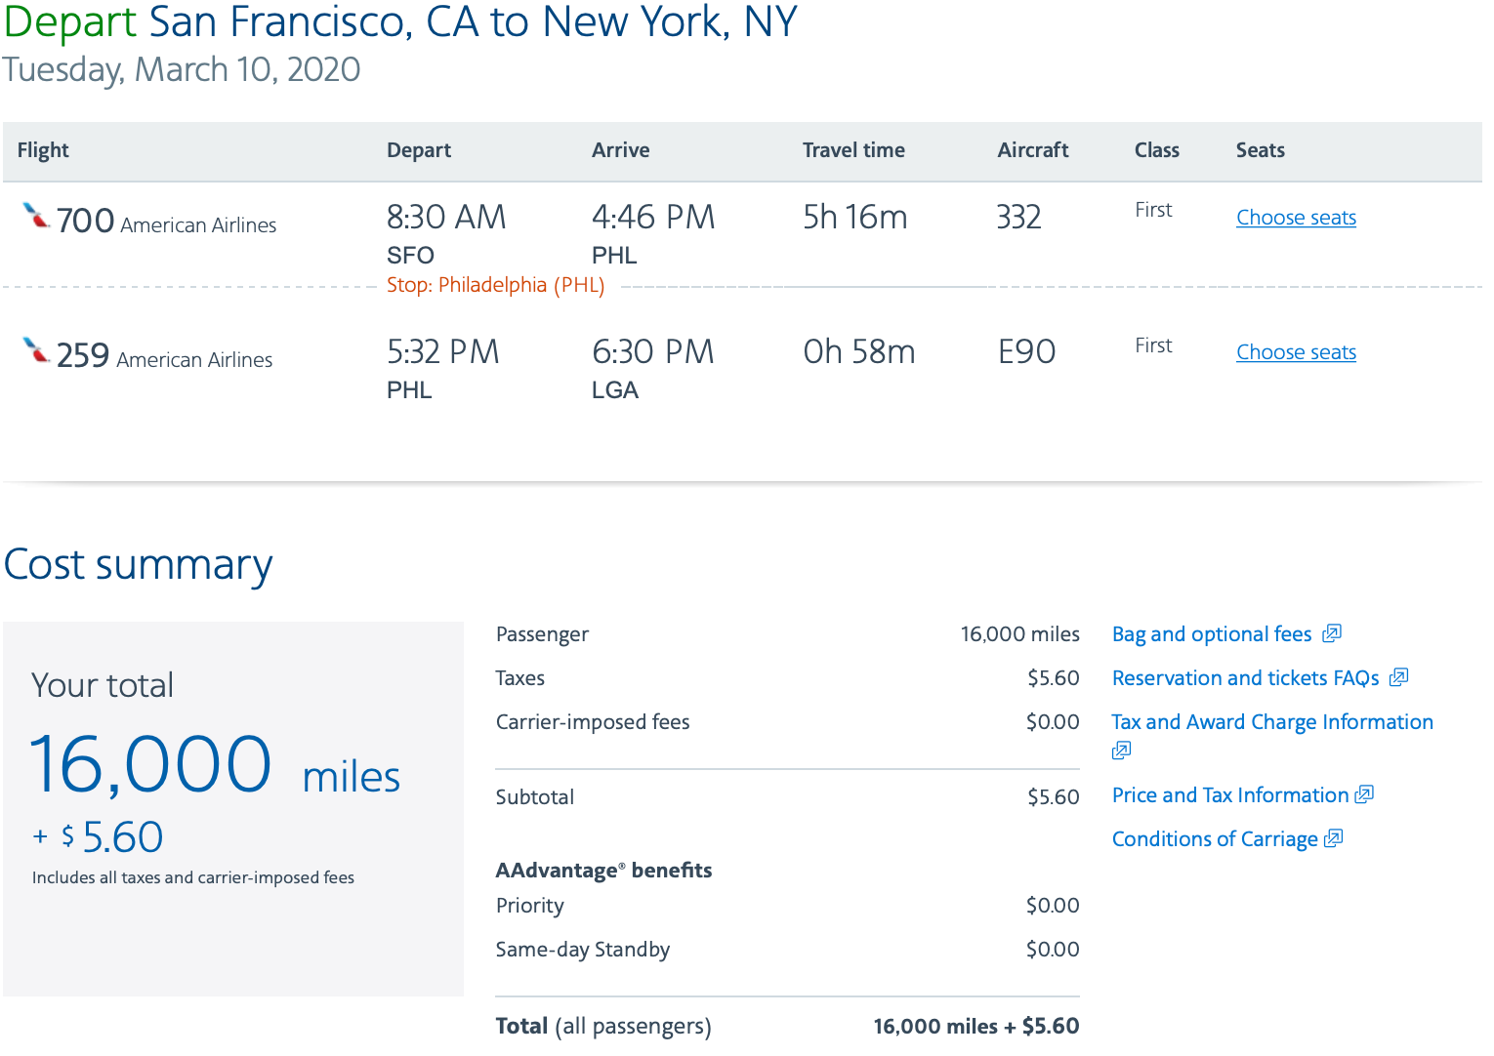Image resolution: width=1494 pixels, height=1056 pixels.
Task: Click the First class label for flight 700
Action: 1153,210
